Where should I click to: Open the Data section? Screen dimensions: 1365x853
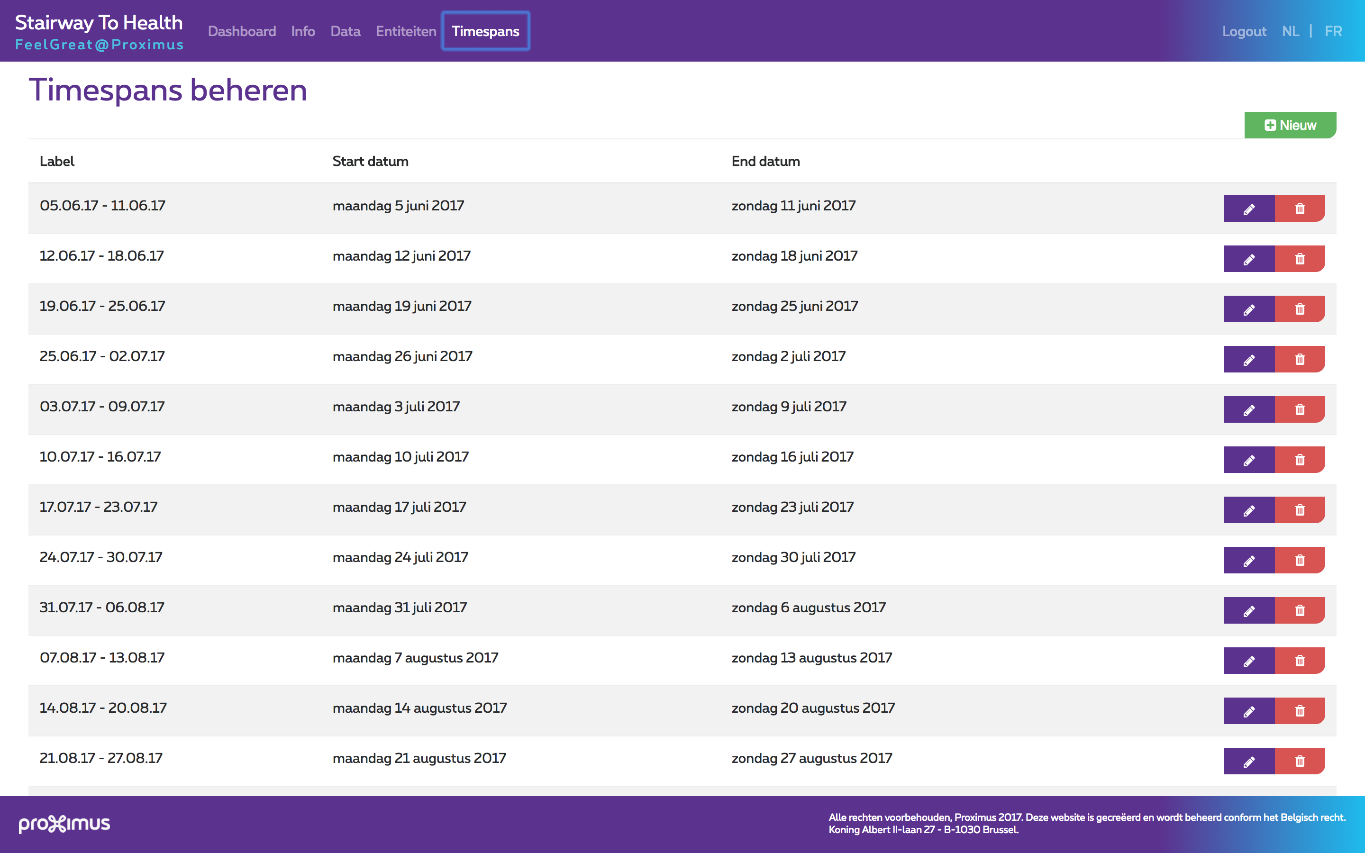tap(345, 31)
